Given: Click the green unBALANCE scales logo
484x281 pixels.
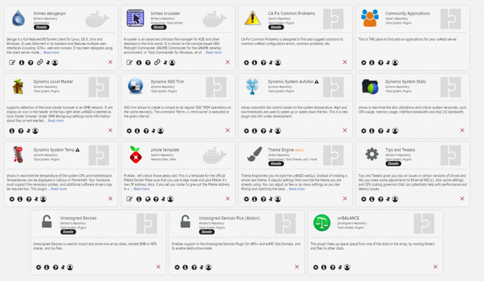Looking at the screenshot, I should (x=322, y=223).
